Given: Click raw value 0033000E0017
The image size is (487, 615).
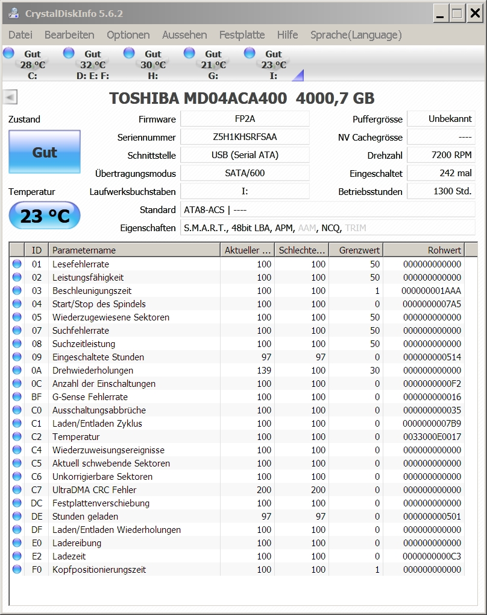Looking at the screenshot, I should (x=432, y=436).
